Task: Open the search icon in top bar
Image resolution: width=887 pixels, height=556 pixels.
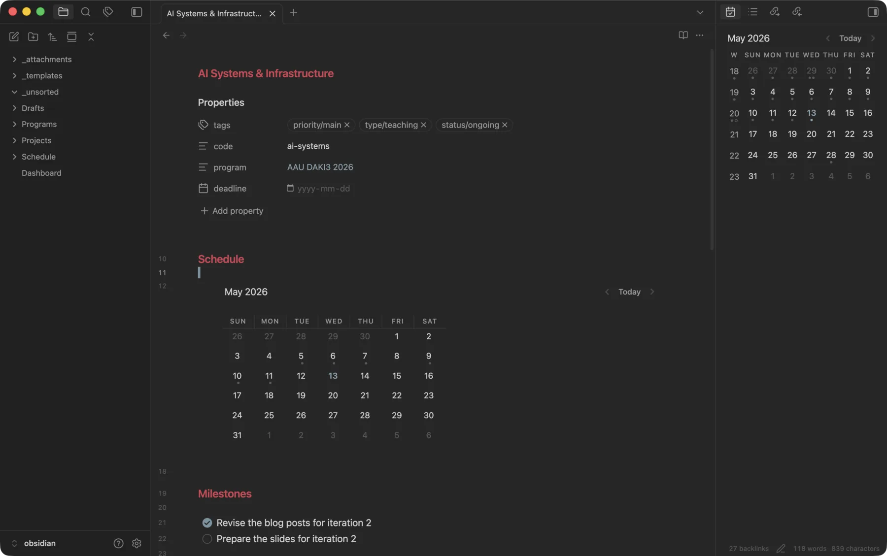Action: pyautogui.click(x=86, y=12)
